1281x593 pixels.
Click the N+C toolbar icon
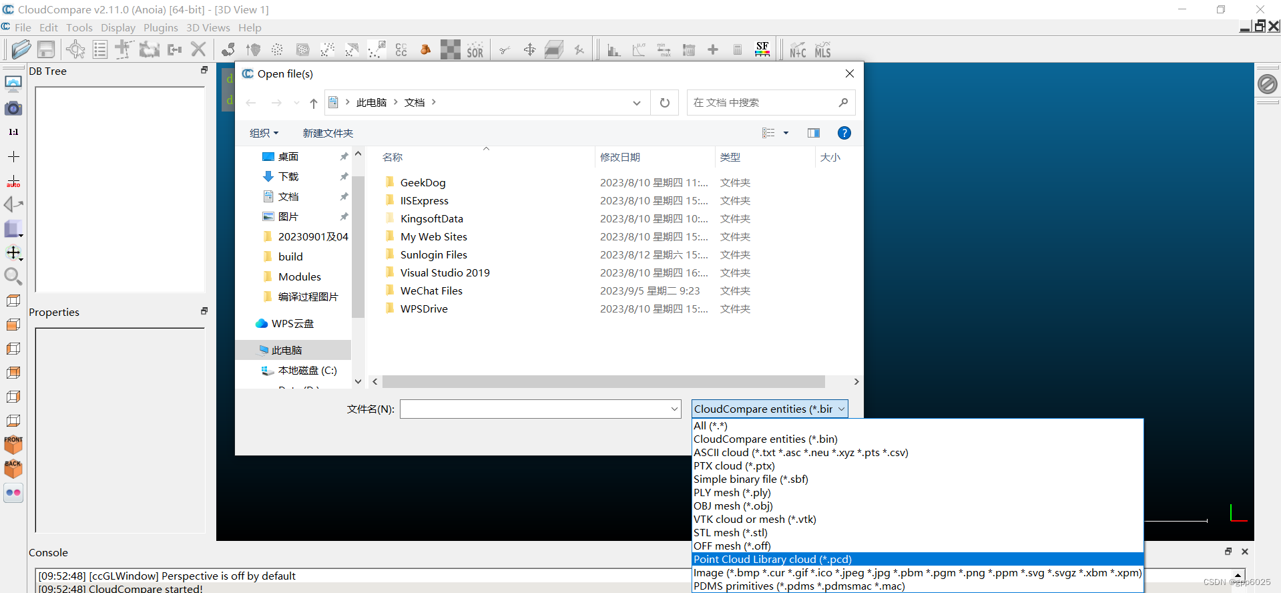click(x=798, y=50)
